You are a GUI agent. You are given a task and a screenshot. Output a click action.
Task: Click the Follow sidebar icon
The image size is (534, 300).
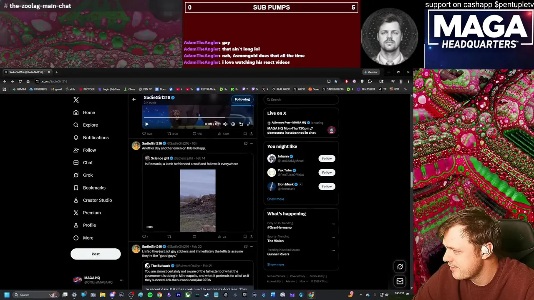[x=76, y=150]
